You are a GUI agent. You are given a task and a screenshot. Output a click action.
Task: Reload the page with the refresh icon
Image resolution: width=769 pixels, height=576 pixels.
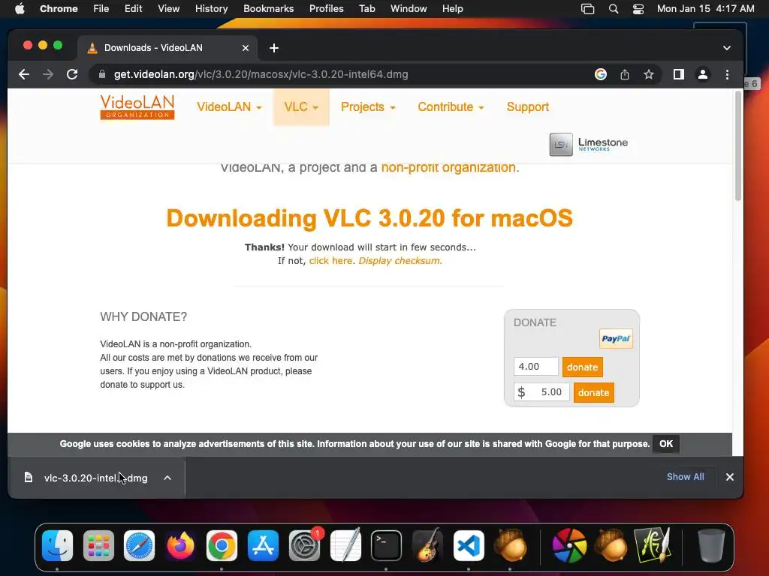click(72, 74)
